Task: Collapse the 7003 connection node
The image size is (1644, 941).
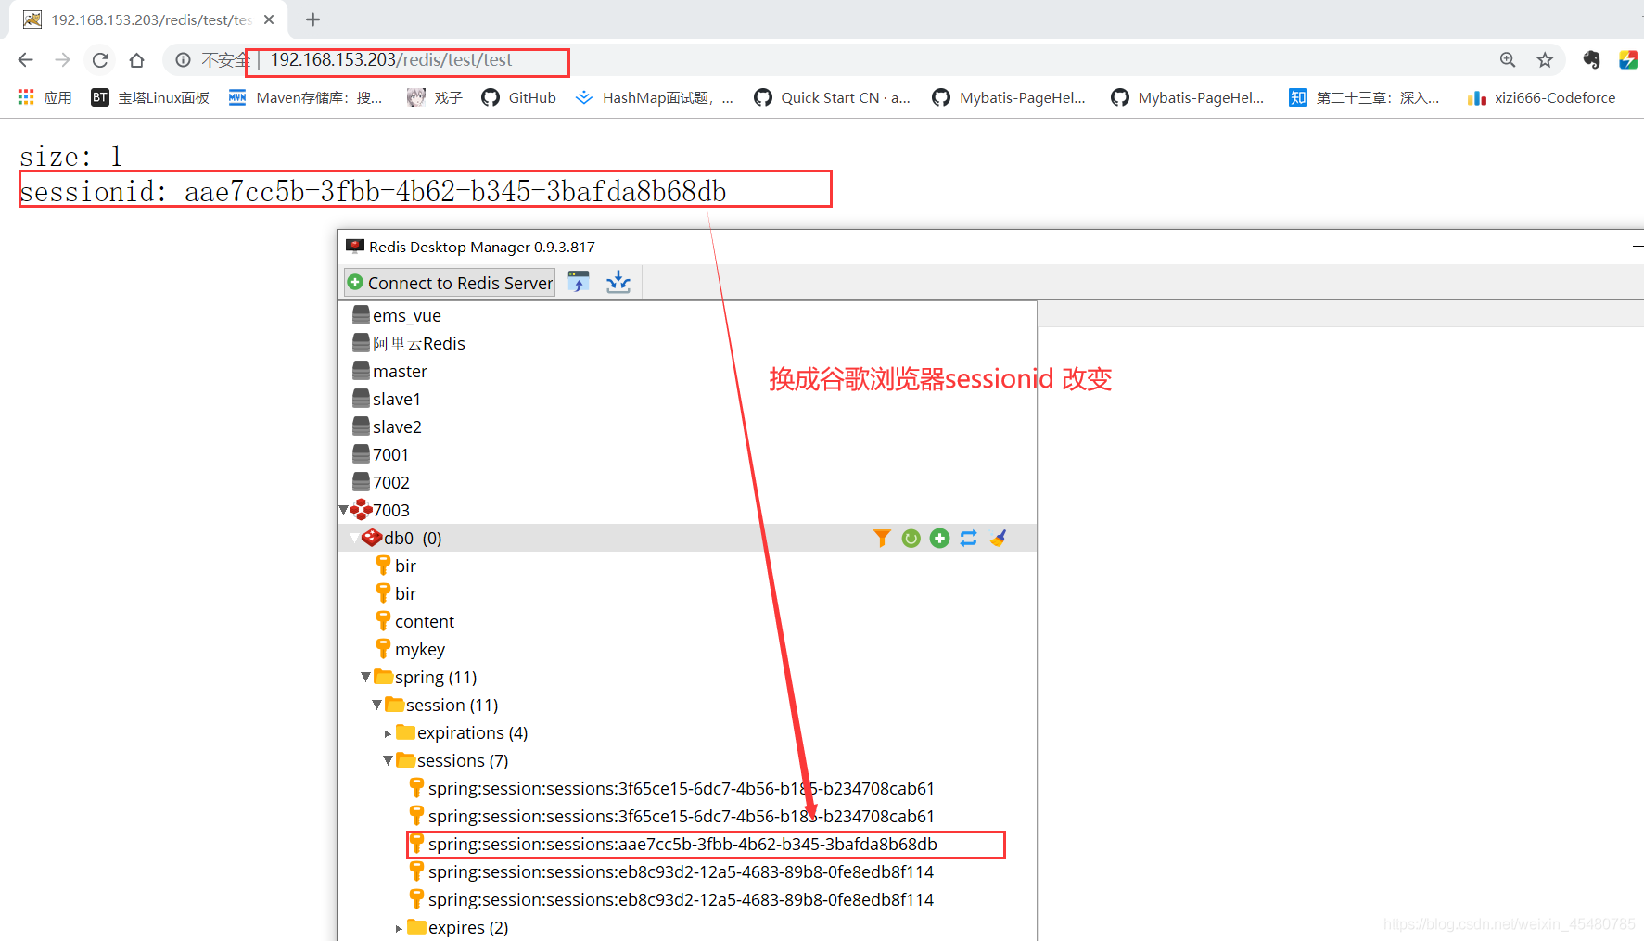Action: [x=344, y=510]
